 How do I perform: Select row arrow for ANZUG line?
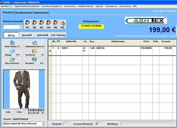[50, 51]
